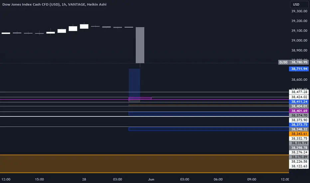Click the 03:00 label between Jun and 06:00
The width and height of the screenshot is (310, 183).
[x=185, y=179]
